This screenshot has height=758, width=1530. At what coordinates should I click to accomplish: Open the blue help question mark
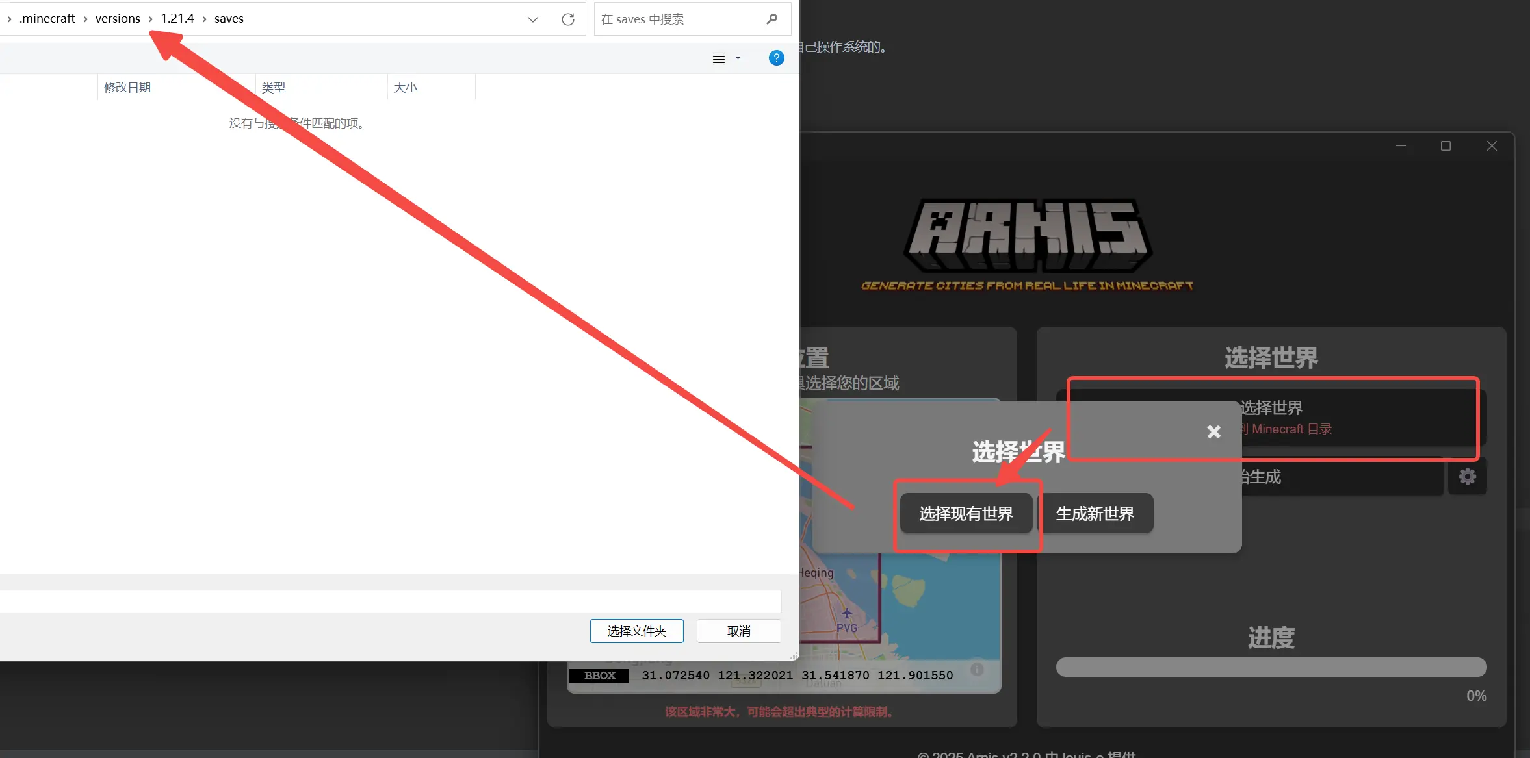pos(776,58)
